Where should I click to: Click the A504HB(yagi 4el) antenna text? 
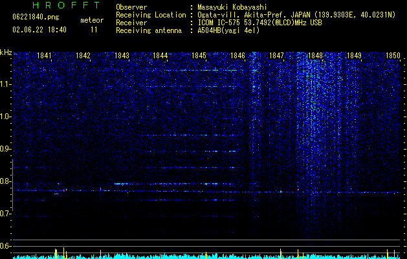point(228,30)
